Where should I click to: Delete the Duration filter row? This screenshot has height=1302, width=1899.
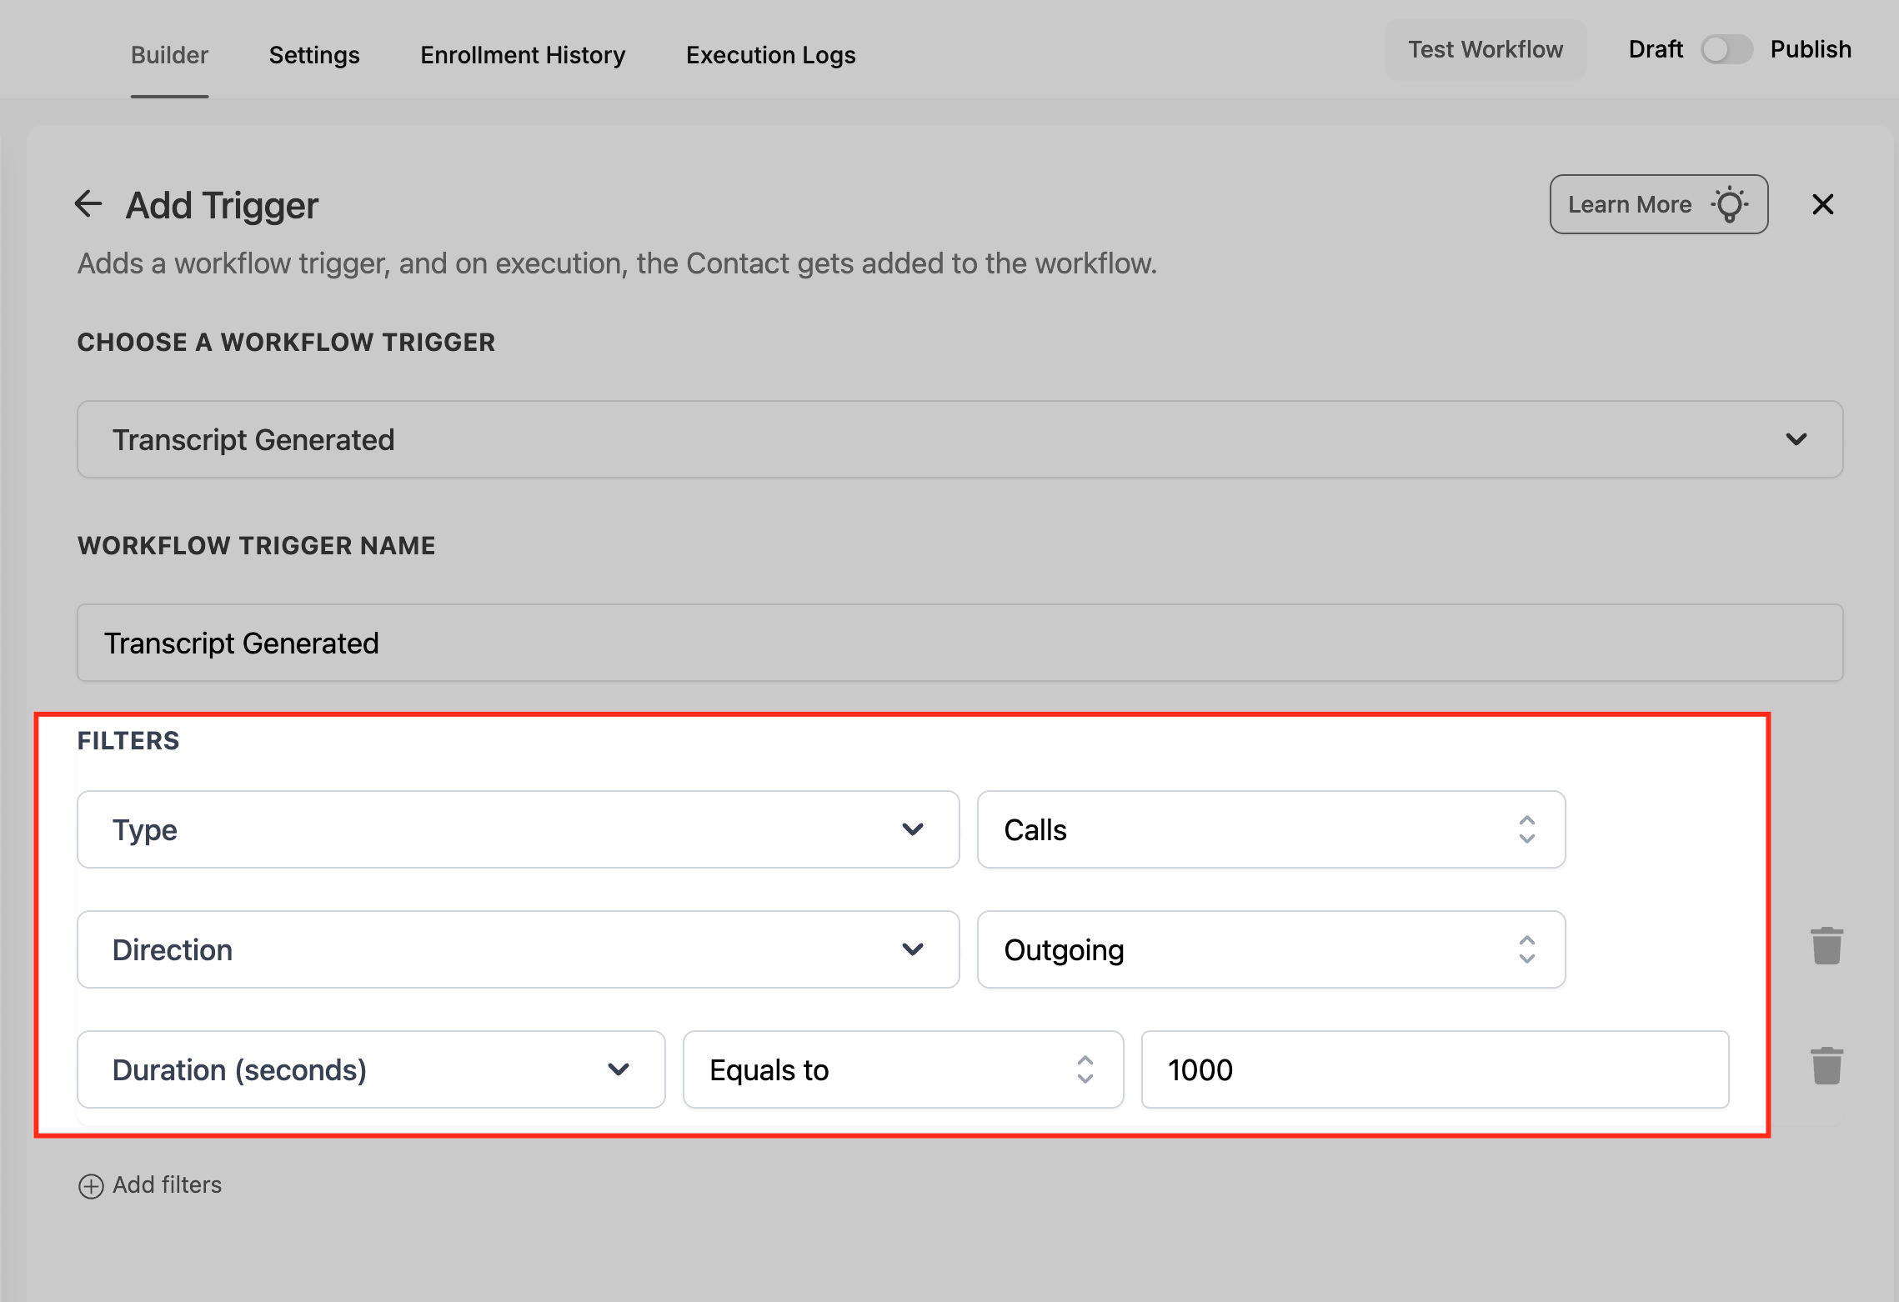click(x=1826, y=1066)
